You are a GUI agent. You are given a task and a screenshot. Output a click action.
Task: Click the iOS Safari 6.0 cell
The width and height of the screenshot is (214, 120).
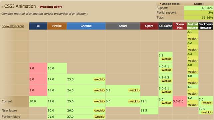pyautogui.click(x=165, y=101)
